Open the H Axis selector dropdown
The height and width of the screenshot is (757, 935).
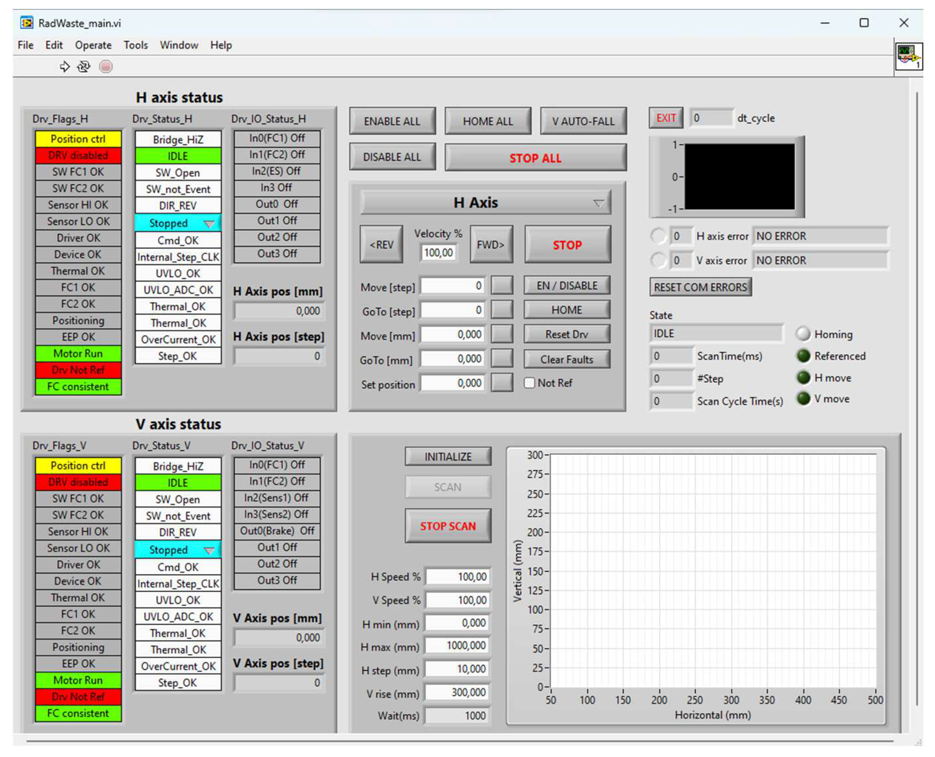598,203
